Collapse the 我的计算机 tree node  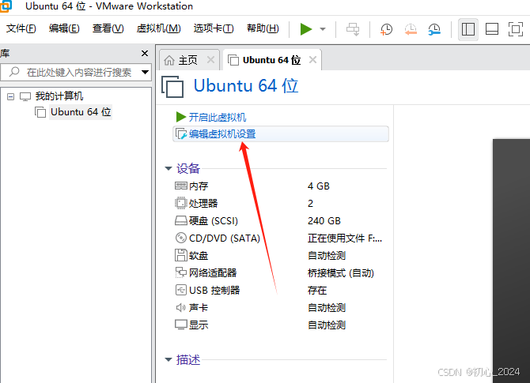tap(11, 97)
